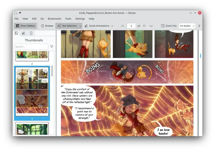Open the Bookmarks menu
This screenshot has width=215, height=151.
coord(54,19)
